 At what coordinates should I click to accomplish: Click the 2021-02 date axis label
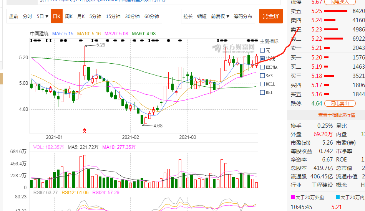pos(130,137)
